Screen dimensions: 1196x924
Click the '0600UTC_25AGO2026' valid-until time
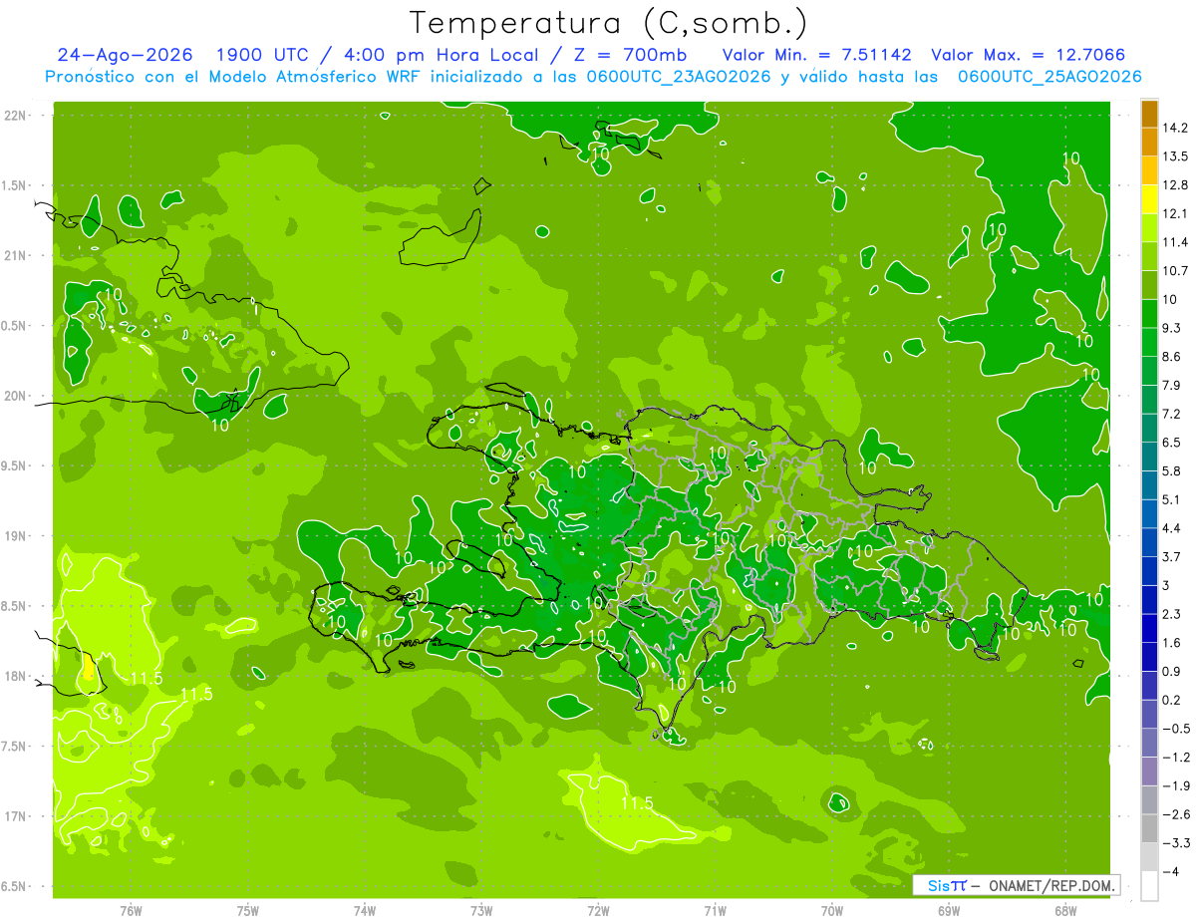[x=1049, y=77]
